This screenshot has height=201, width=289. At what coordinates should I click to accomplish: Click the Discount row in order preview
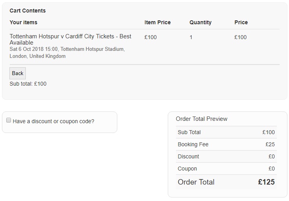(x=188, y=156)
